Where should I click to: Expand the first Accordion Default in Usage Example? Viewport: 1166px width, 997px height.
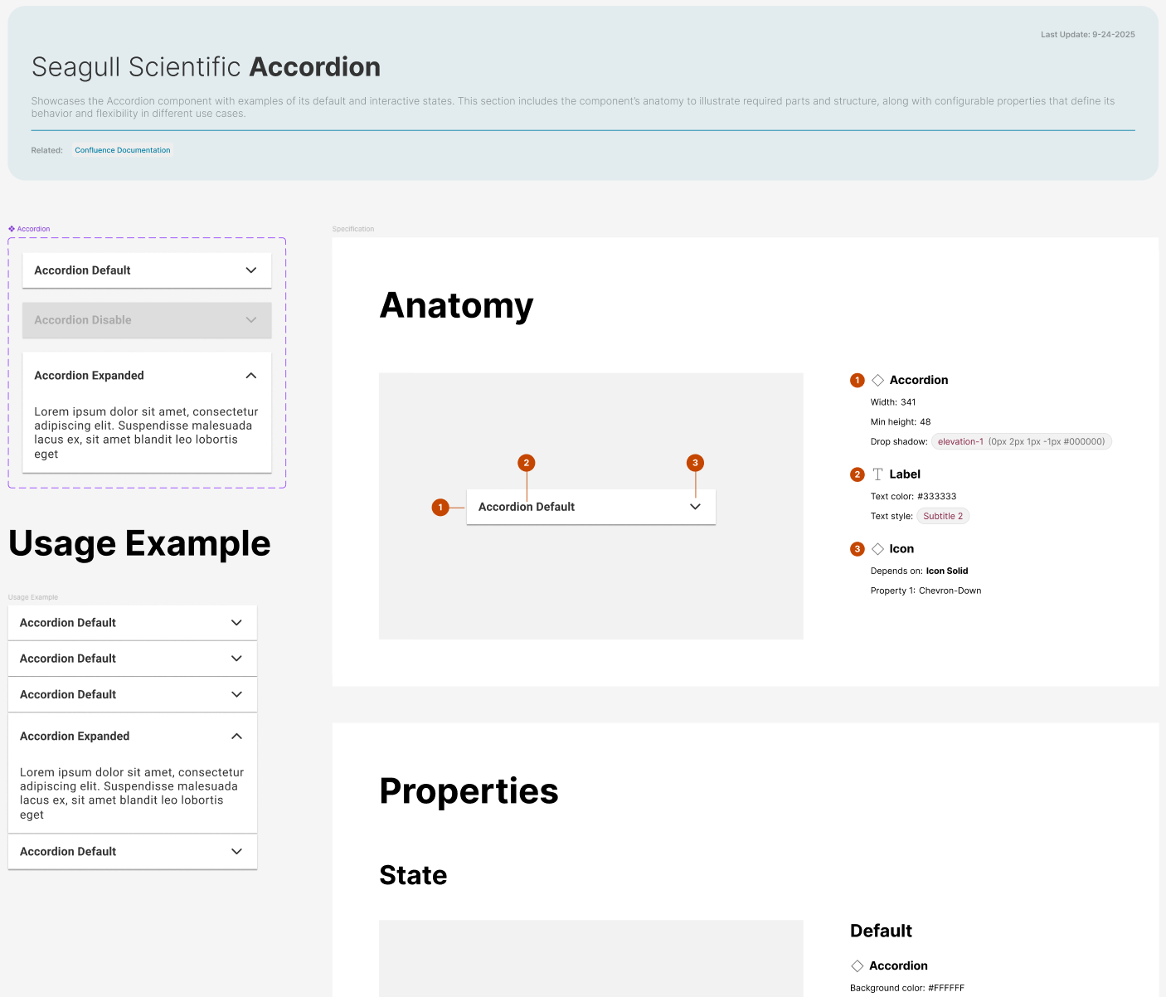(236, 623)
